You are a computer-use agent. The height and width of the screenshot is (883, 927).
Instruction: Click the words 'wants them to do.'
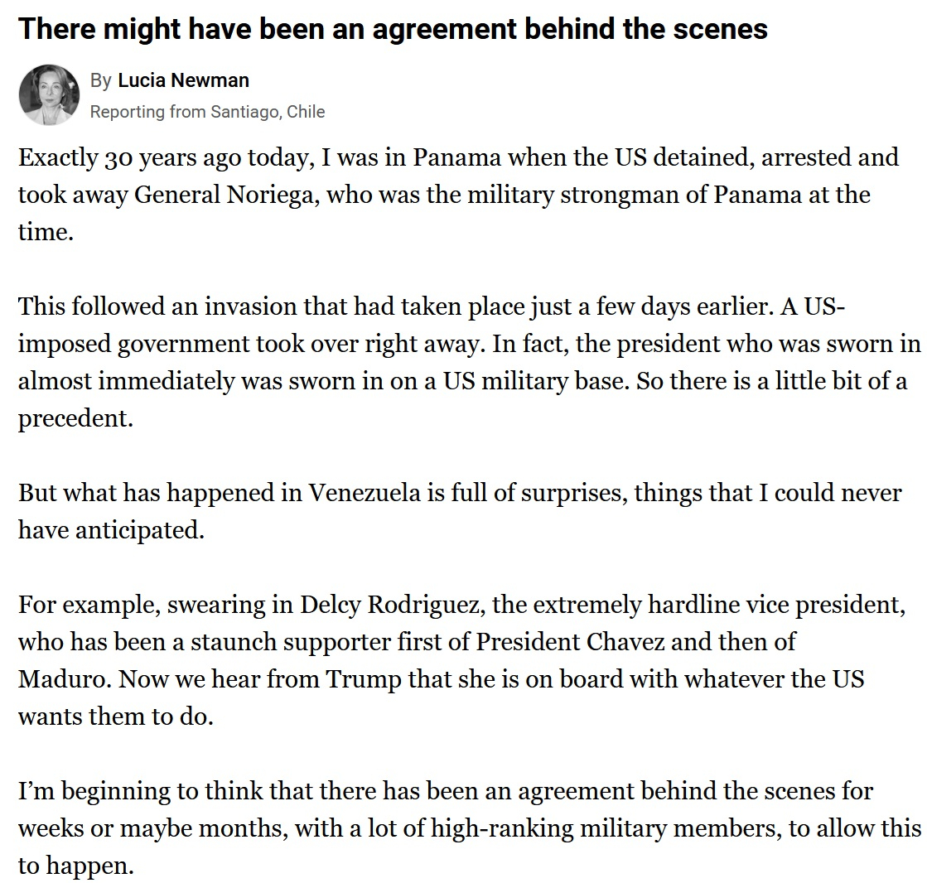pyautogui.click(x=116, y=716)
